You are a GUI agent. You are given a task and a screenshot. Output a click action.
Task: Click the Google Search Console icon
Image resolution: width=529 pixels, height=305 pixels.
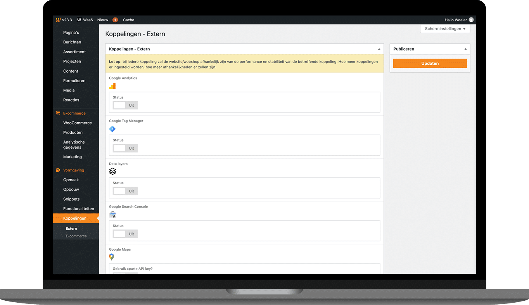(x=112, y=214)
